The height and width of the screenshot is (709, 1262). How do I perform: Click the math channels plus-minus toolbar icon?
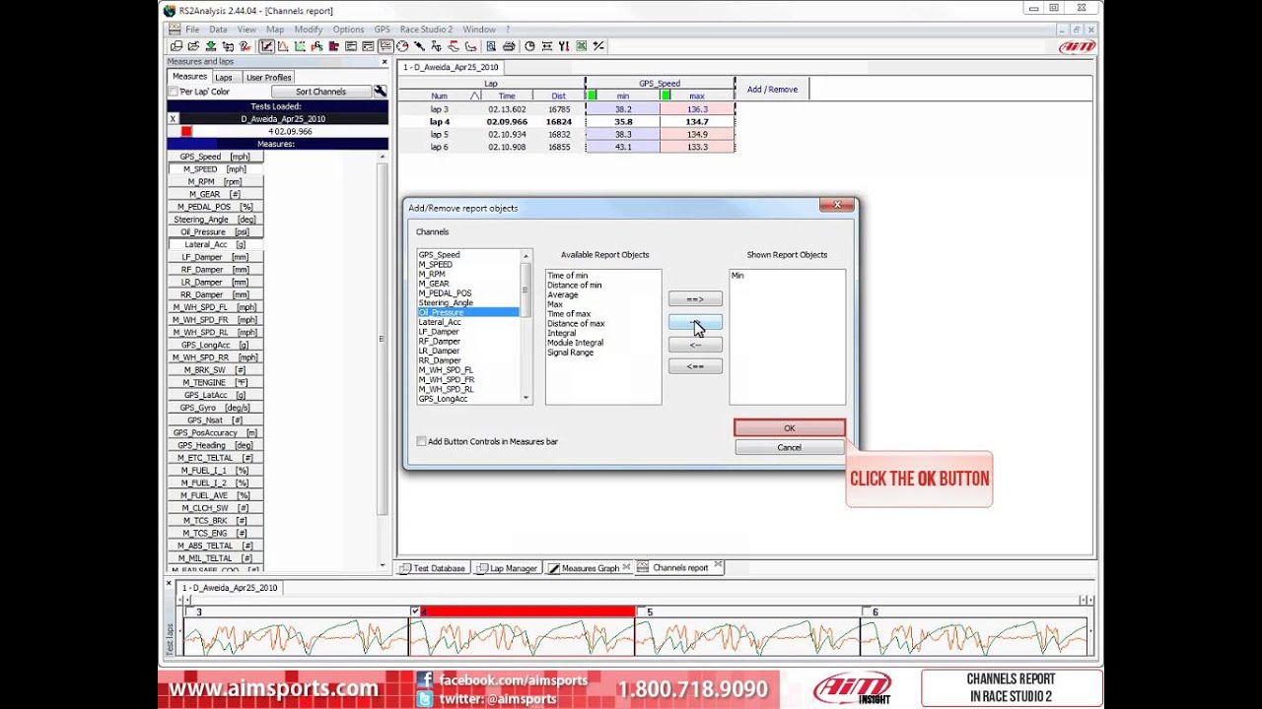[x=597, y=45]
